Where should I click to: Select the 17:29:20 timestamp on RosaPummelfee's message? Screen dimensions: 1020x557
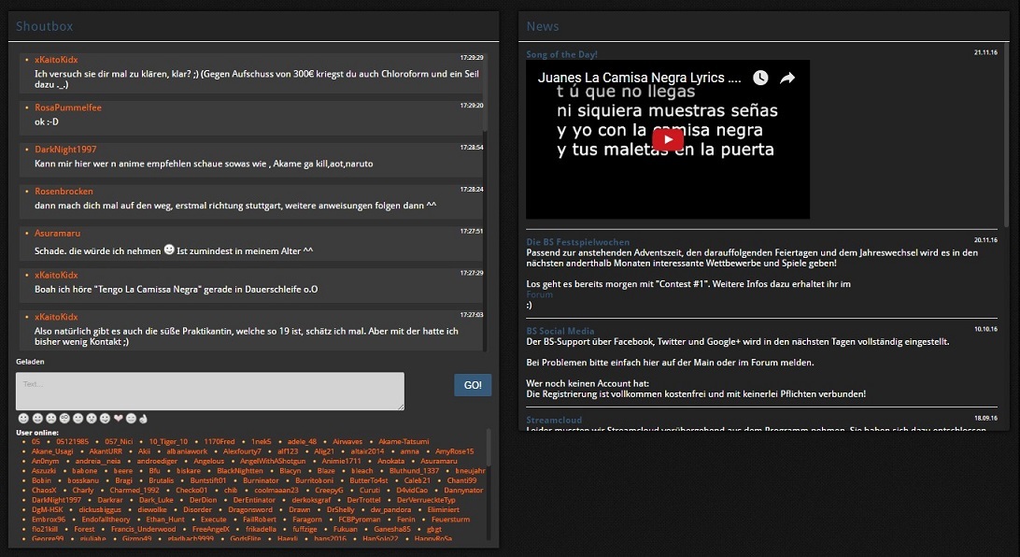click(x=472, y=106)
